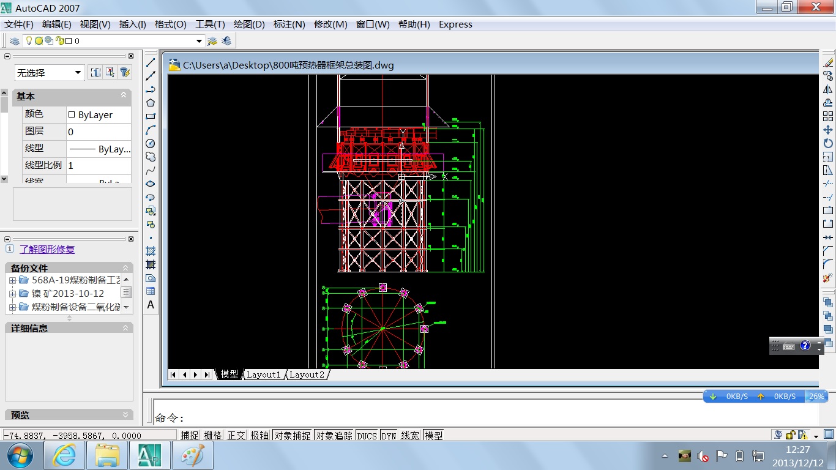
Task: Select the Move tool
Action: (828, 130)
